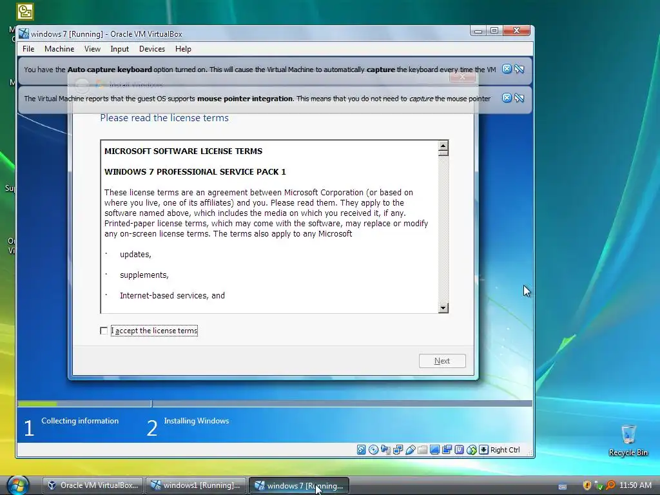The width and height of the screenshot is (660, 495).
Task: Click the video capture icon in status bar
Action: [447, 450]
